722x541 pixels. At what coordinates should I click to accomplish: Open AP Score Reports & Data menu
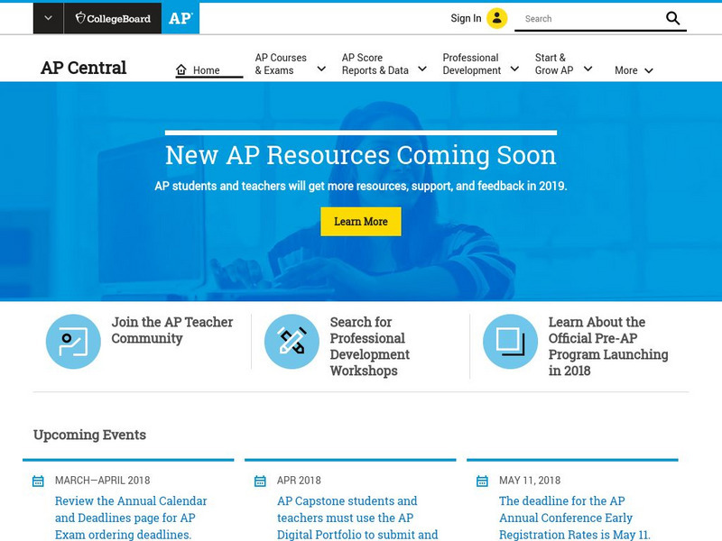click(375, 64)
